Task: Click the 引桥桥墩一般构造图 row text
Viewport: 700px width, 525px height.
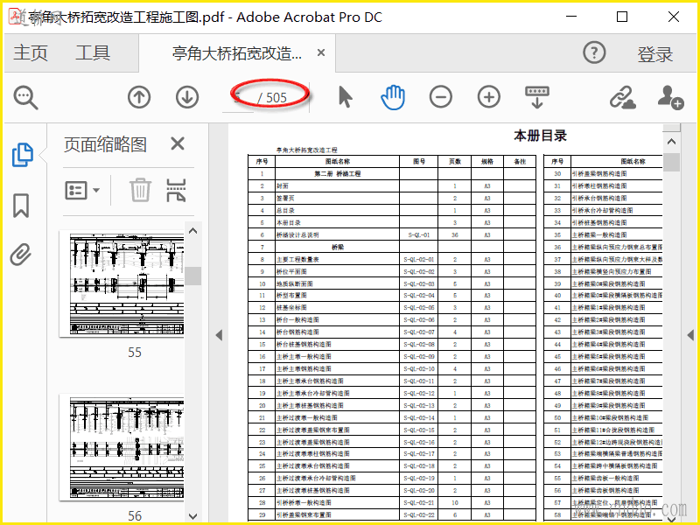Action: (304, 502)
